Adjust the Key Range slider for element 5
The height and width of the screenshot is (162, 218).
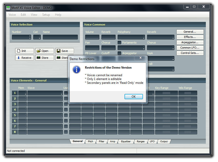(x=167, y=115)
